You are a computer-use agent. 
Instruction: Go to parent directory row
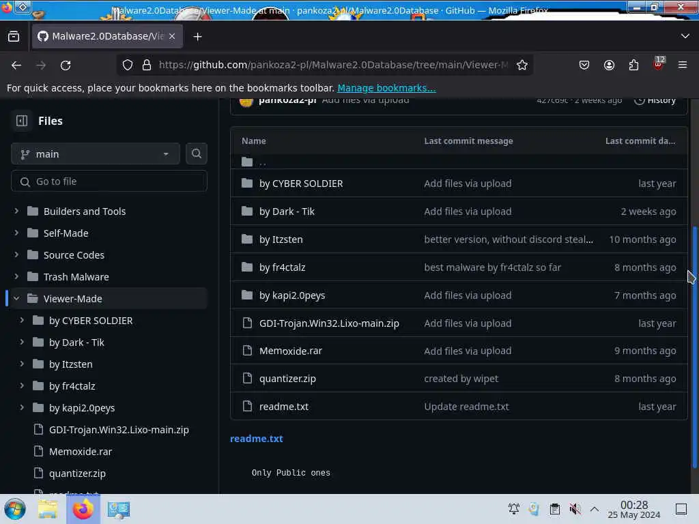pos(459,162)
